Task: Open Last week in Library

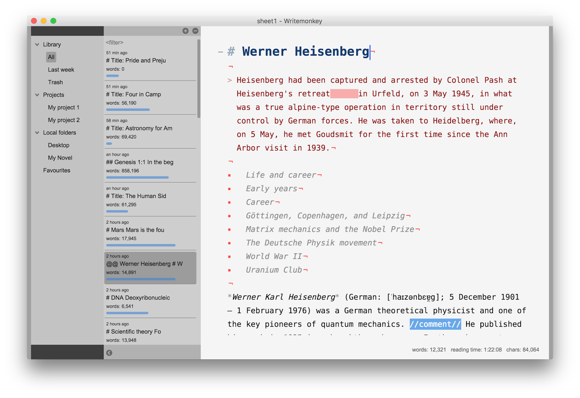Action: click(x=61, y=70)
